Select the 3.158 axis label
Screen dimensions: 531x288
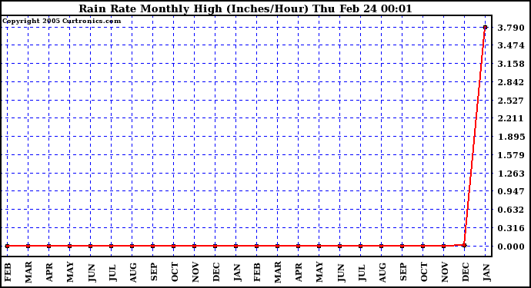pos(511,64)
